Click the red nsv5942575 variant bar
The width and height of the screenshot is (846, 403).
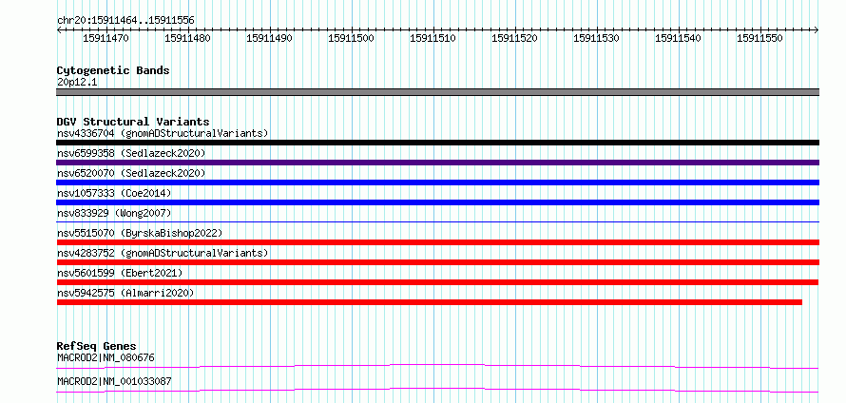pyautogui.click(x=429, y=302)
